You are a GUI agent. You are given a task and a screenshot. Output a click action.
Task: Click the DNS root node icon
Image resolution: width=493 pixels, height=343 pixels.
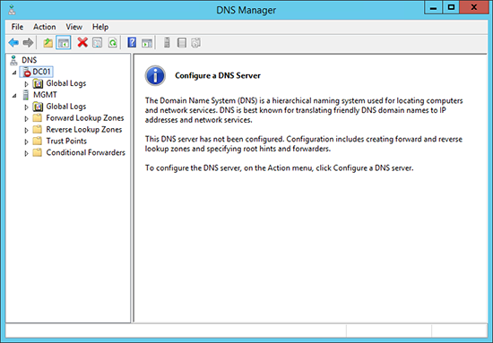point(13,60)
